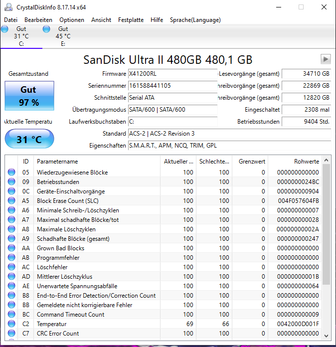Select the C: drive tab at 31 °C

coord(21,36)
